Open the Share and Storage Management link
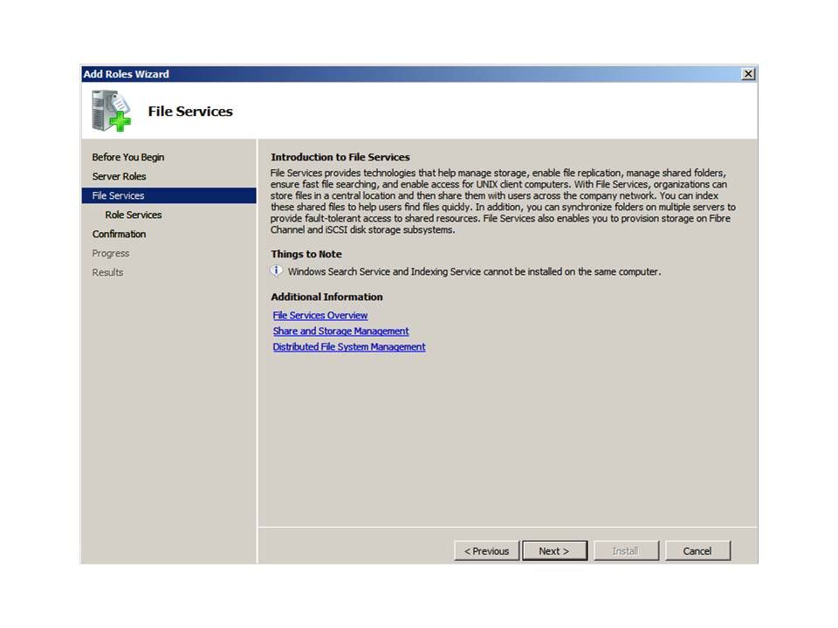 pos(340,331)
